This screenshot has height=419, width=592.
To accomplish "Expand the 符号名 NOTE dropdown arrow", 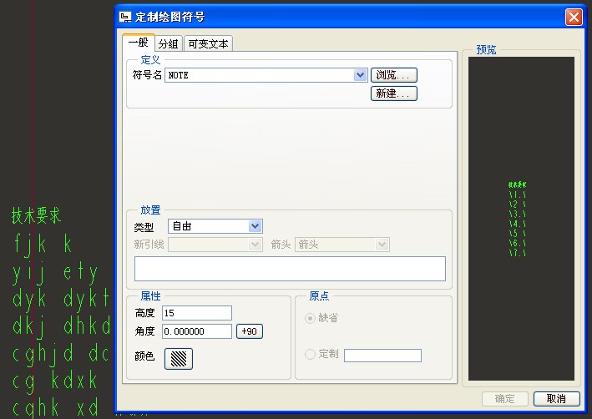I will pyautogui.click(x=361, y=75).
